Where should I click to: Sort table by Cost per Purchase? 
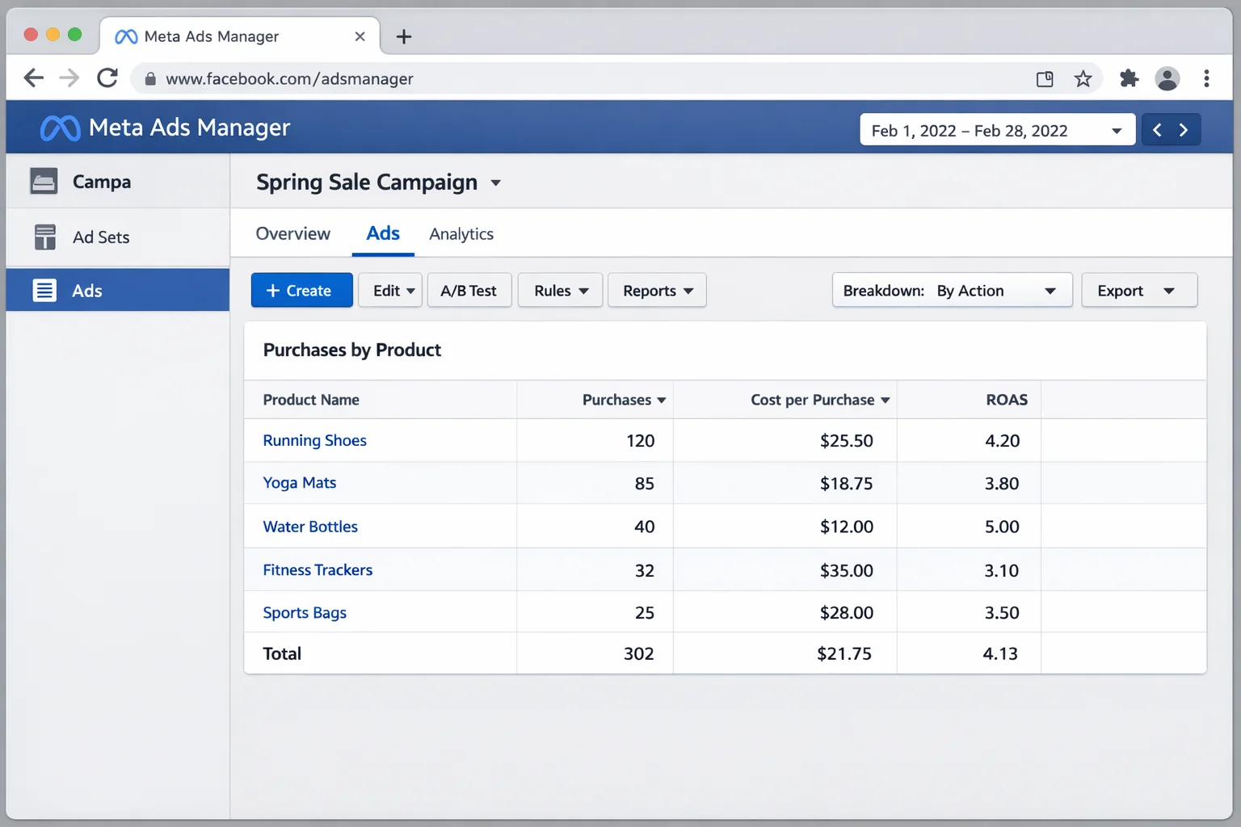point(819,399)
